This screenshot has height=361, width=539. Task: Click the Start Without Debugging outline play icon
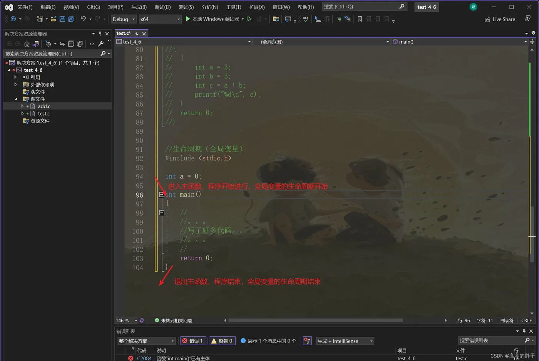pyautogui.click(x=249, y=19)
